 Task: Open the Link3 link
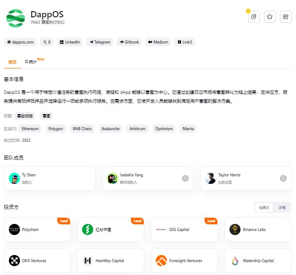pyautogui.click(x=185, y=42)
